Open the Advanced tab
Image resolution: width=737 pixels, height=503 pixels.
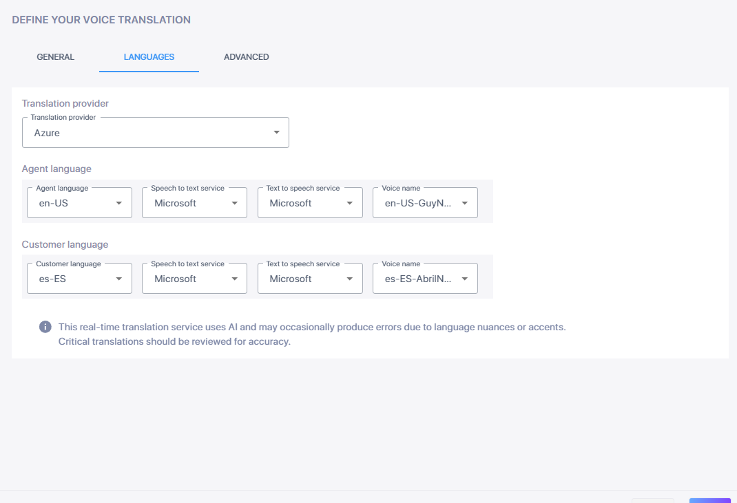[x=247, y=57]
